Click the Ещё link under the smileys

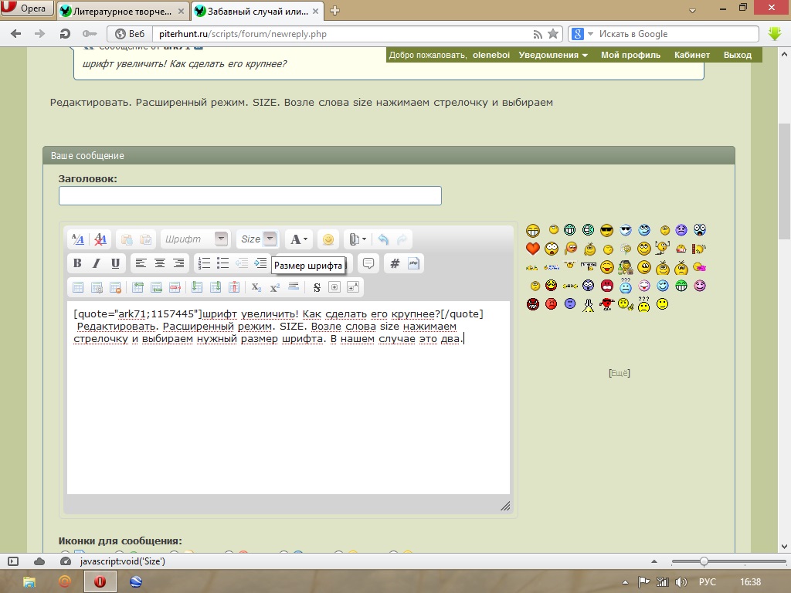619,373
